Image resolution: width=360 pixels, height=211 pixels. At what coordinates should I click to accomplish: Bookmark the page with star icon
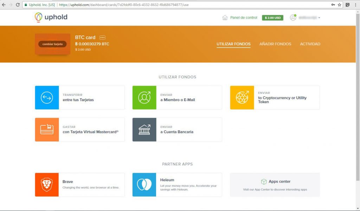(x=339, y=5)
